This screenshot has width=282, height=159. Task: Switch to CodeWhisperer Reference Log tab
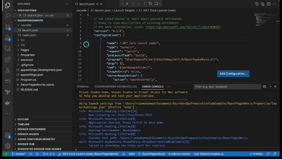pos(115,87)
